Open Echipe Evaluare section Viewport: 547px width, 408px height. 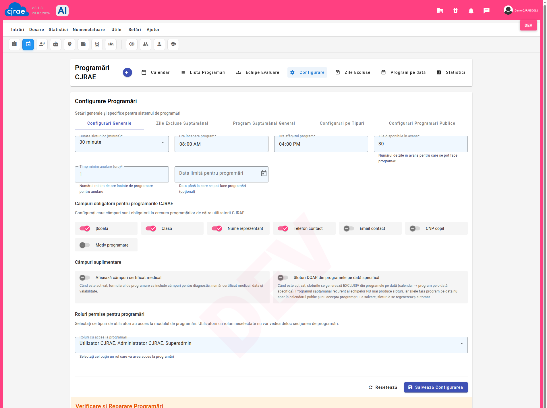point(258,72)
